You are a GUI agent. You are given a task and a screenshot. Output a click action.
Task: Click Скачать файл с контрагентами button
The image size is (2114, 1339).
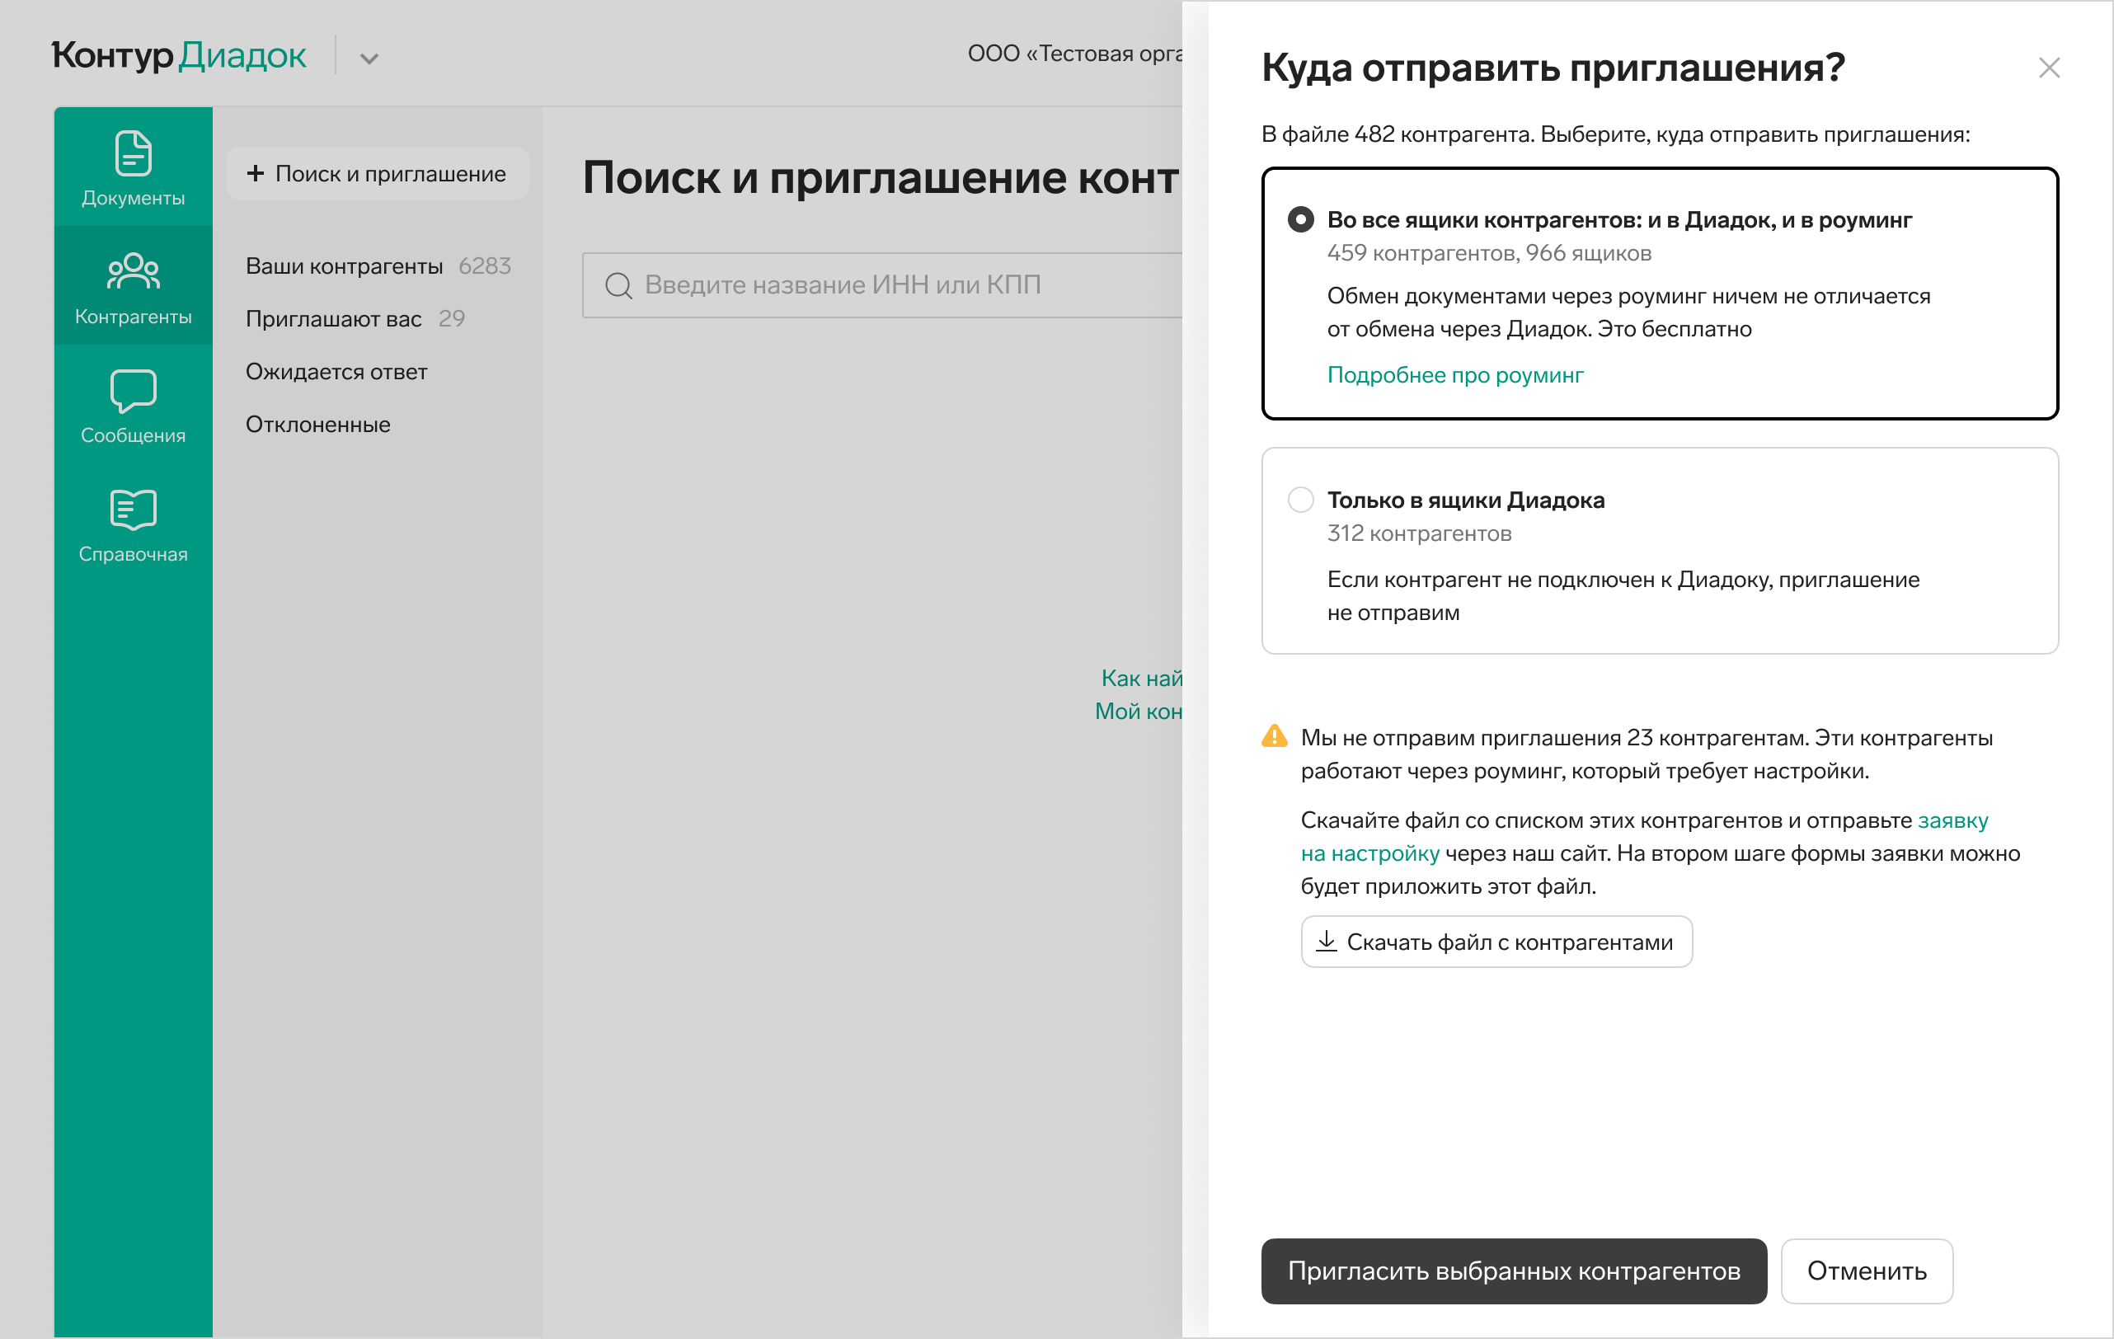click(x=1496, y=942)
